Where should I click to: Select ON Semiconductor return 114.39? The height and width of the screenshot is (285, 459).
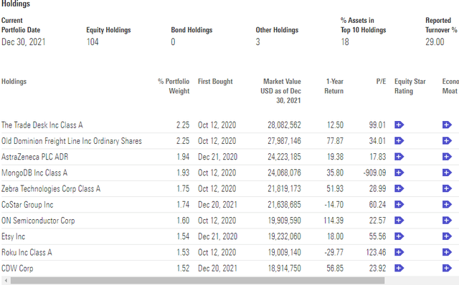click(333, 221)
